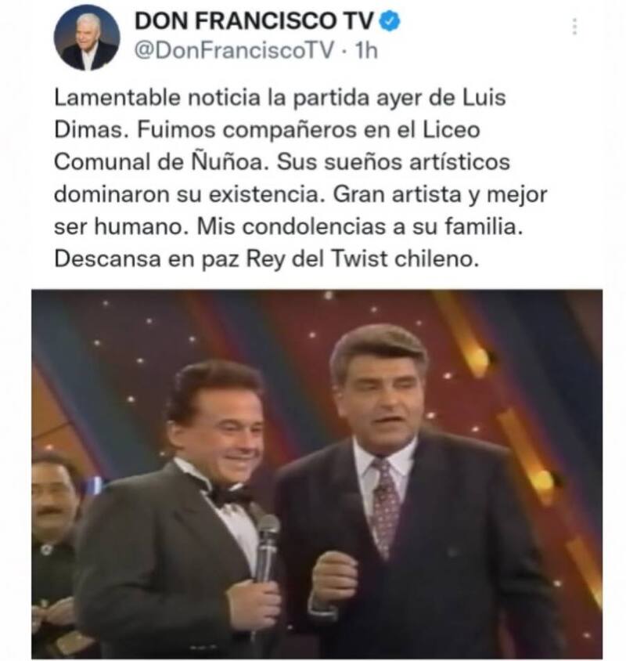Open the @DonFranciscoTV handle
Screen dimensions: 626x661
tap(235, 51)
